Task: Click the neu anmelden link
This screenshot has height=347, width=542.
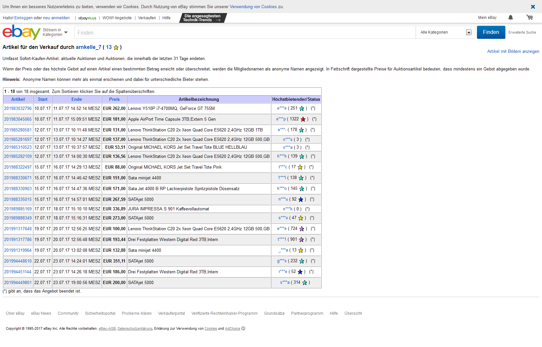Action: 56,18
